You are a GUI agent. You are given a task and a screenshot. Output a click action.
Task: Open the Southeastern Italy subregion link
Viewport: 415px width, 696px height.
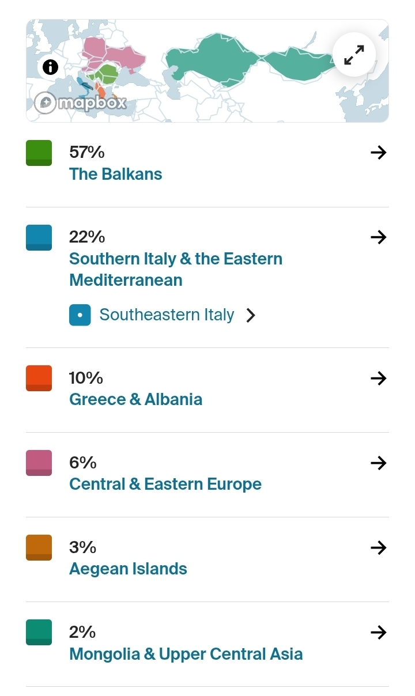pyautogui.click(x=167, y=315)
